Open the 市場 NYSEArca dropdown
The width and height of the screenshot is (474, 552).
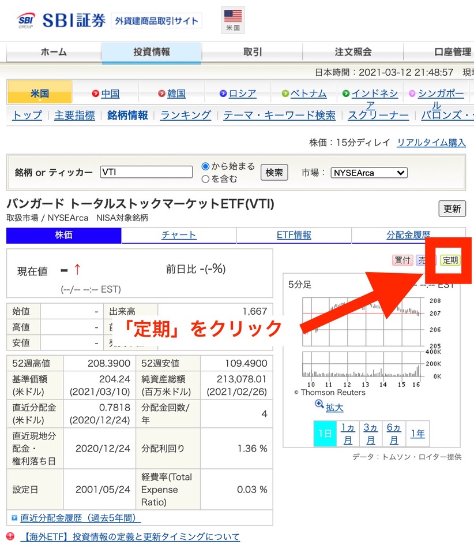tap(369, 173)
